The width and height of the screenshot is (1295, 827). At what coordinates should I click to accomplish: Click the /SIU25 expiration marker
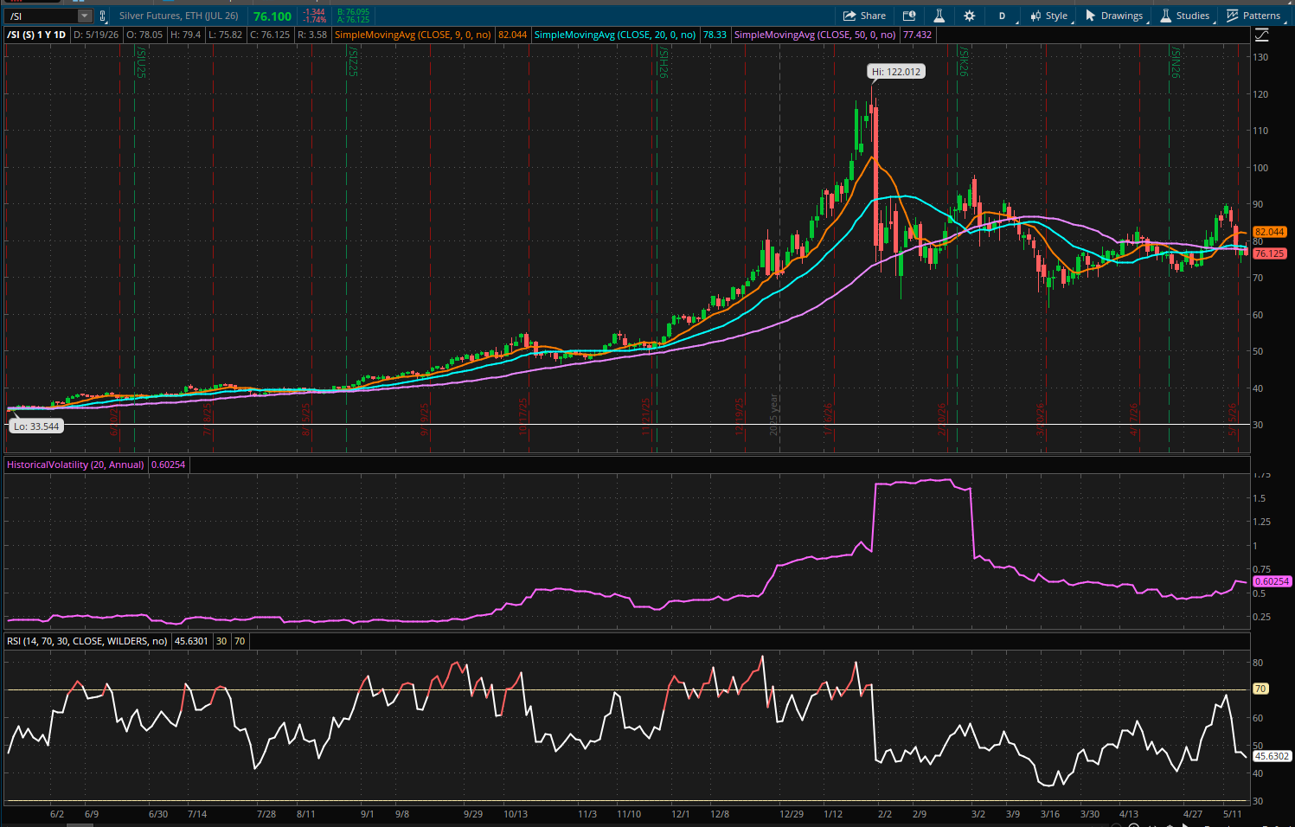tap(141, 62)
